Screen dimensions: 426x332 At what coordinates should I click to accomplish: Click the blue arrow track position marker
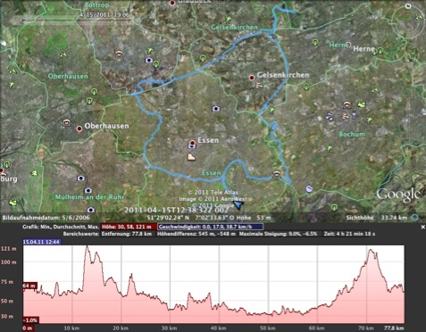(x=238, y=204)
